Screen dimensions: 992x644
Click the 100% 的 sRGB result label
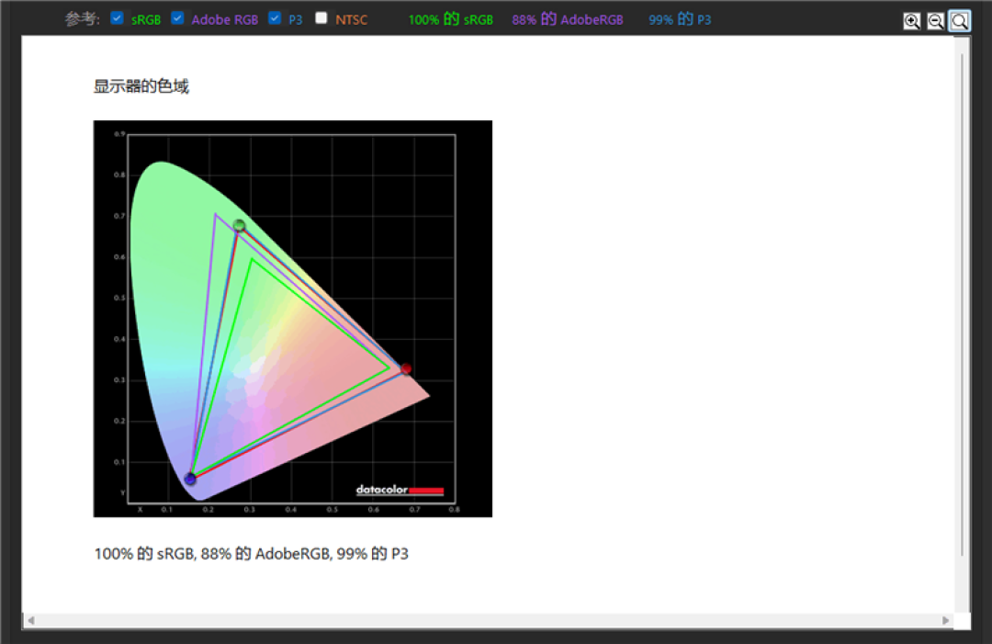point(450,19)
